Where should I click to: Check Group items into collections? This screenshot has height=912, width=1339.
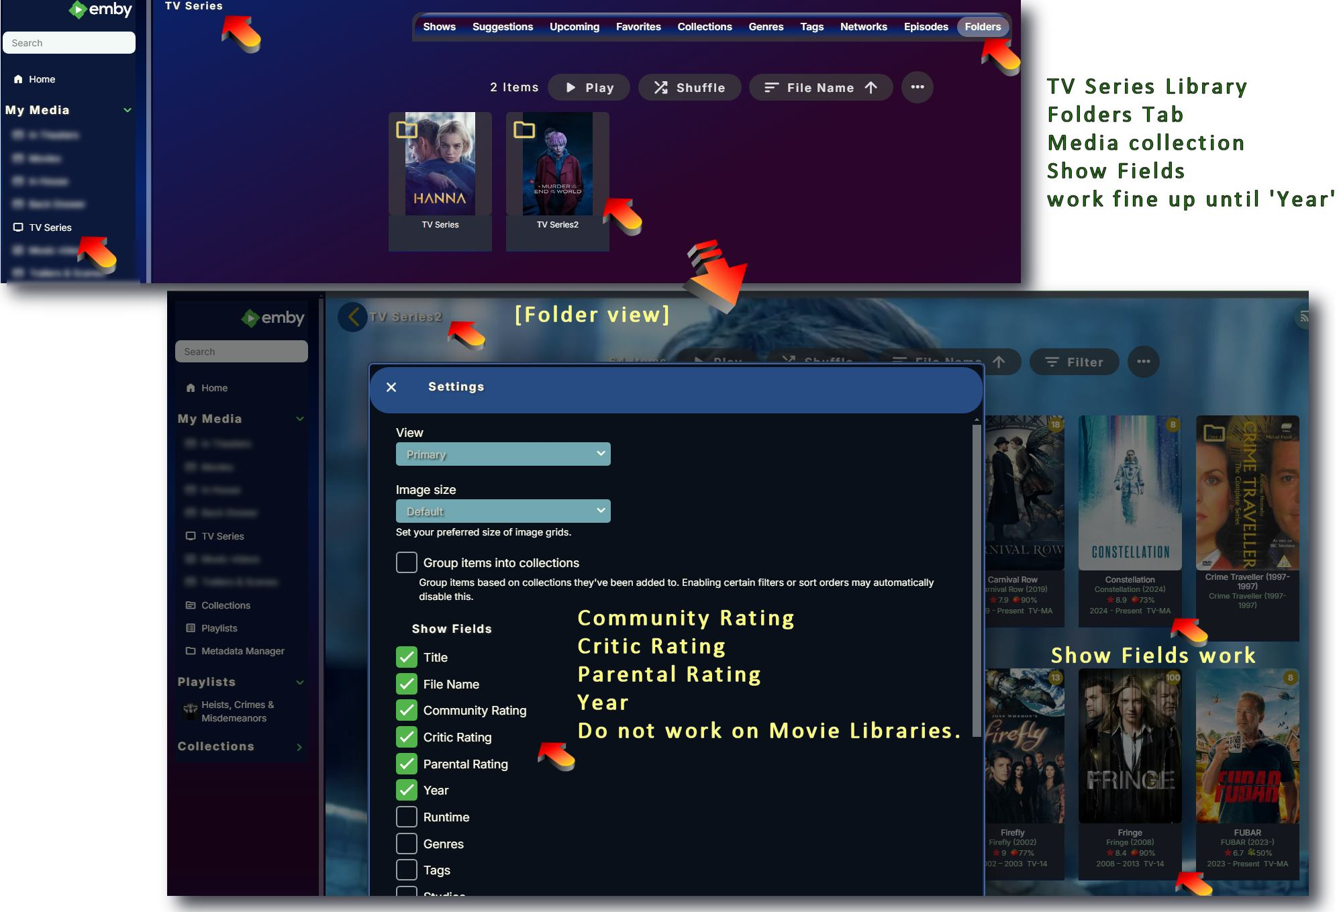pyautogui.click(x=406, y=562)
